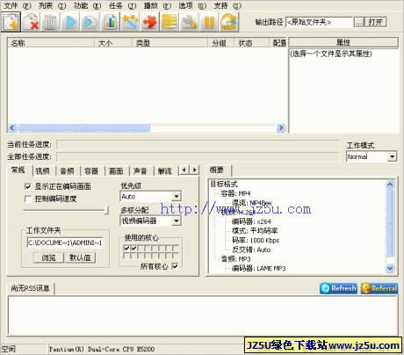Click the file list scroll right arrow
The width and height of the screenshot is (404, 355).
(x=281, y=127)
